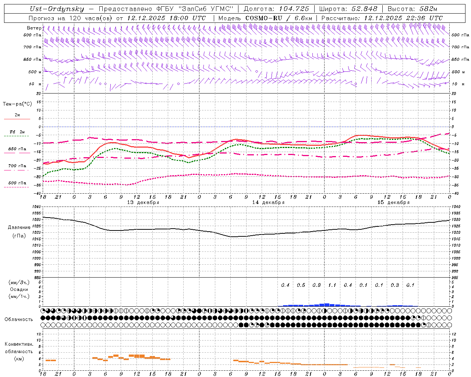
Task: Select the 'Конвективн.' convective cloud label
Action: click(x=19, y=344)
